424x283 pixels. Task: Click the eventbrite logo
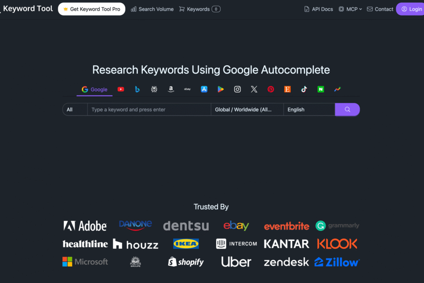pos(287,226)
